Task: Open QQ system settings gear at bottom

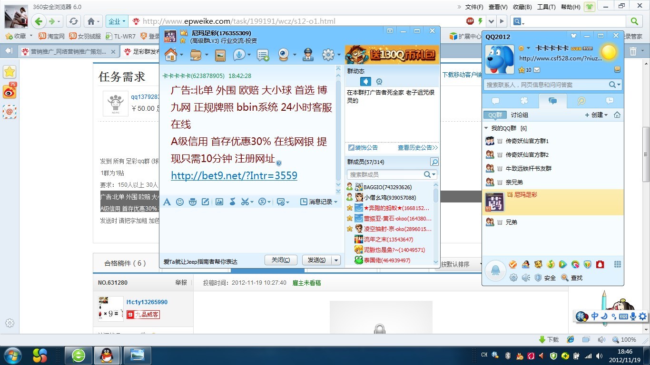Action: (x=513, y=278)
